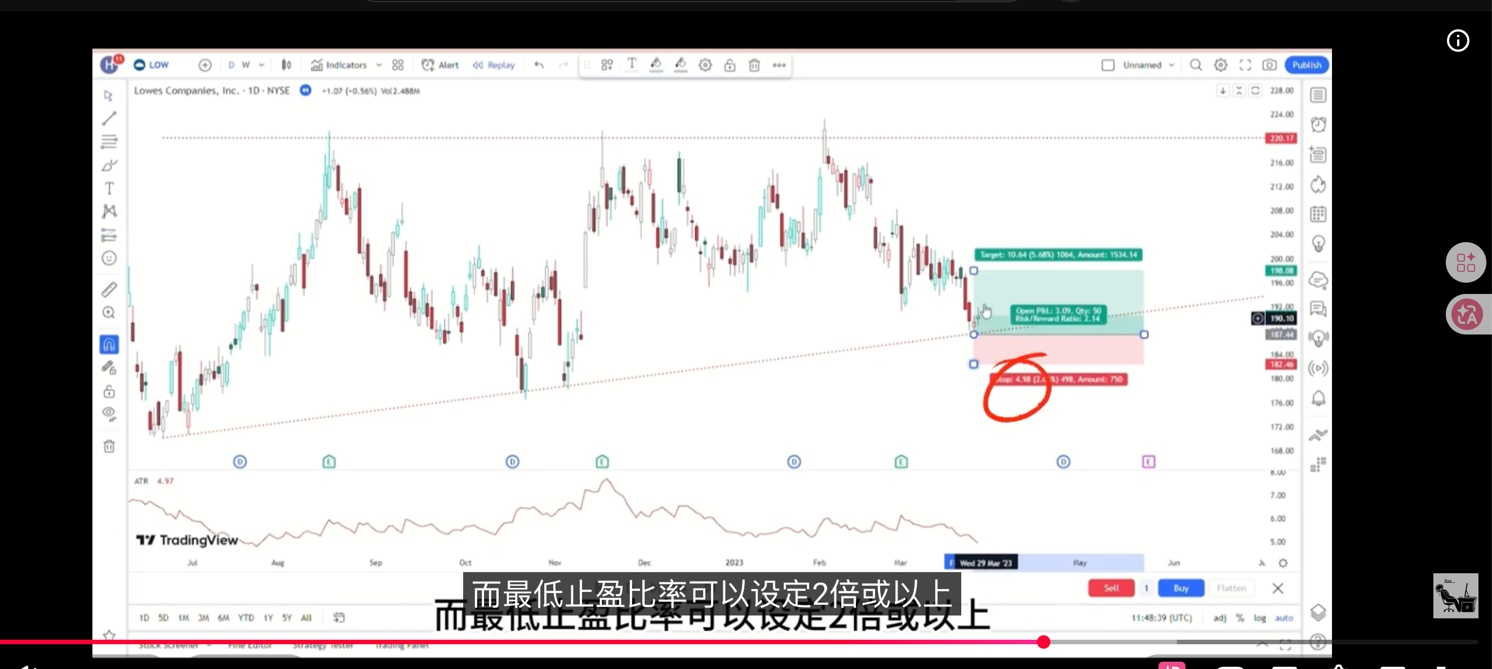Open the notifications bell panel
1492x669 pixels.
click(x=1318, y=398)
